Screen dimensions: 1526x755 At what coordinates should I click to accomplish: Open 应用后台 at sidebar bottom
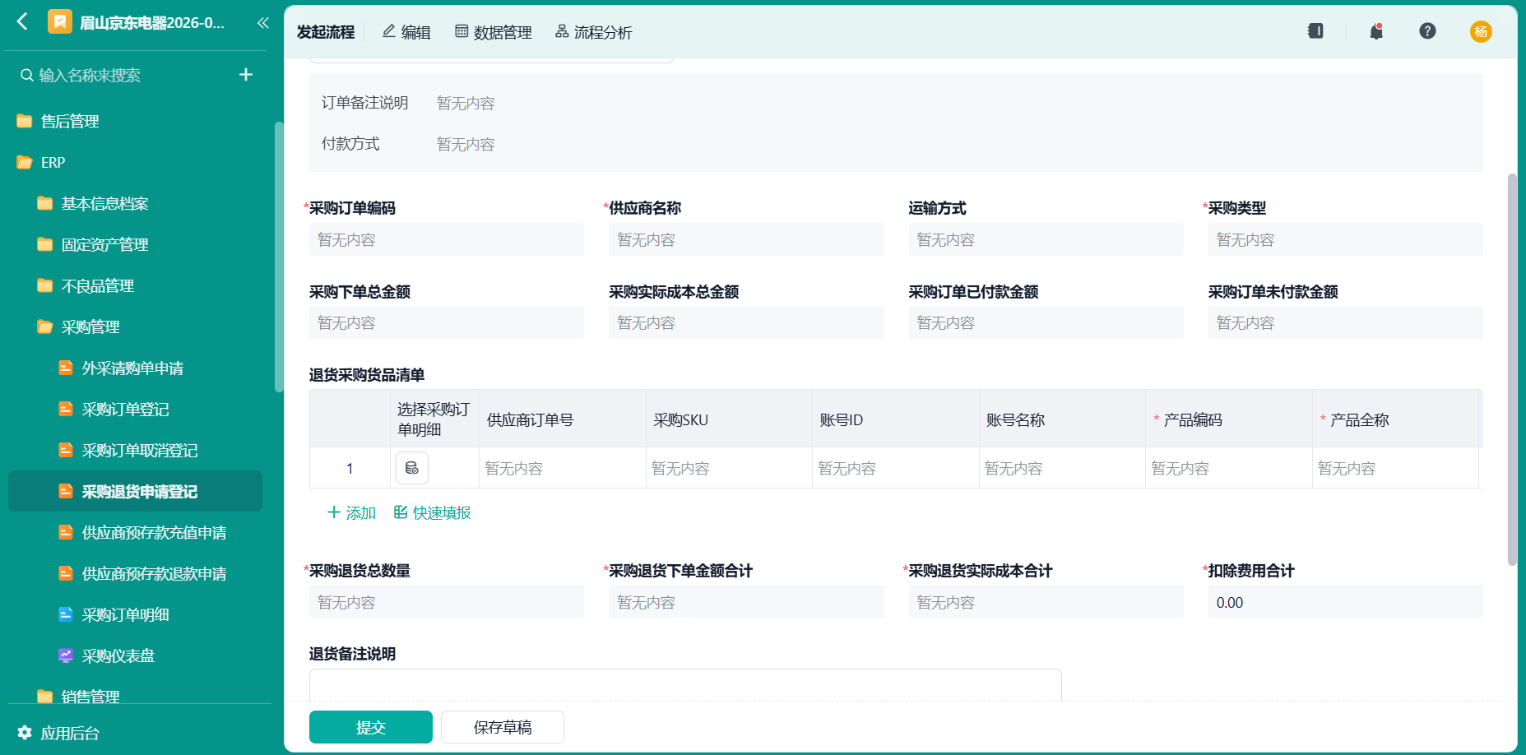click(59, 733)
